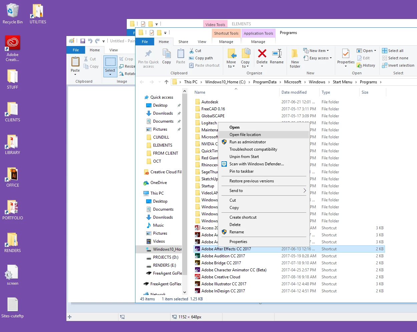
Task: Open the Move to dropdown
Action: coord(231,64)
